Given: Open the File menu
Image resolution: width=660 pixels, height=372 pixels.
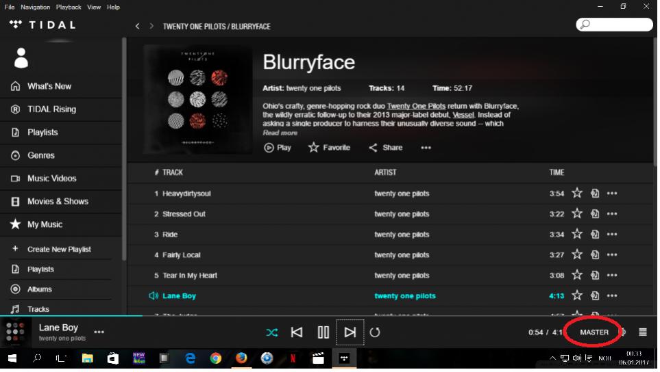Looking at the screenshot, I should 10,7.
